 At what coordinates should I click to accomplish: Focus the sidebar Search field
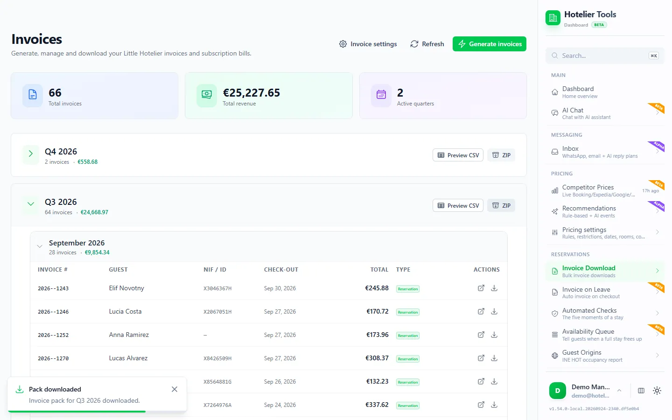pyautogui.click(x=605, y=56)
